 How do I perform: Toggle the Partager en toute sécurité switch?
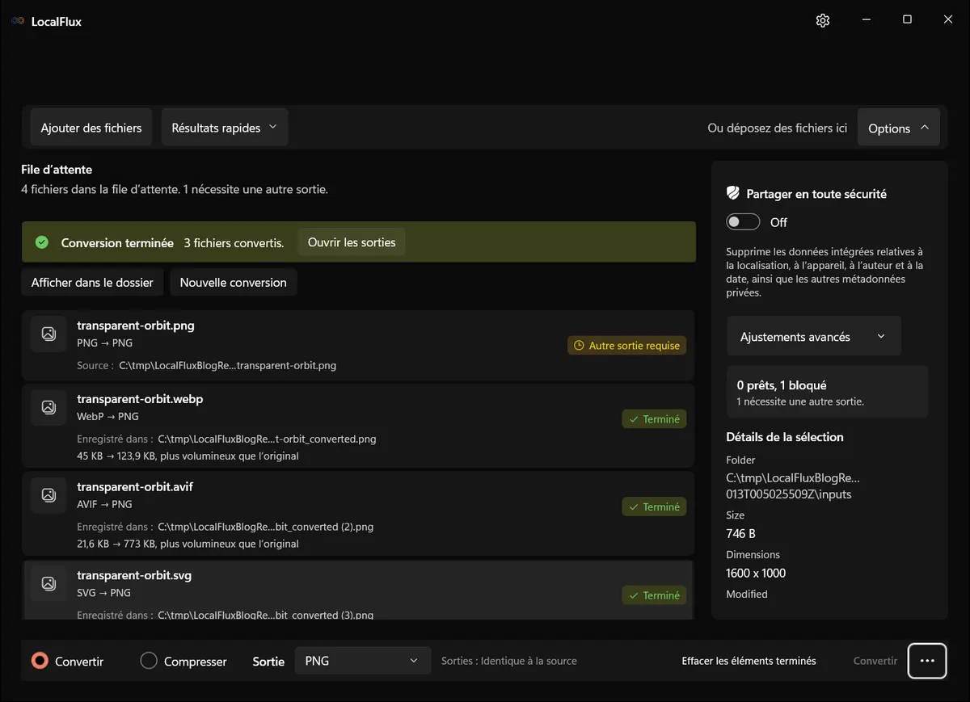coord(743,222)
